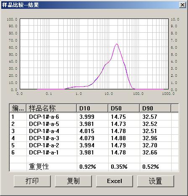This screenshot has height=196, width=188.
Task: Export results with the Excel button
Action: click(x=115, y=181)
